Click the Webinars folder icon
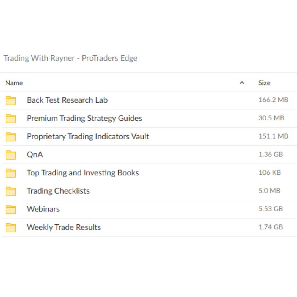 (x=10, y=209)
